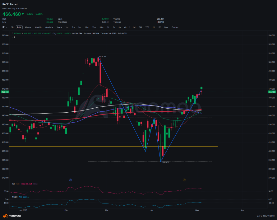The height and width of the screenshot is (220, 277).
Task: Click the Apr label on the time axis
Action: (152, 210)
